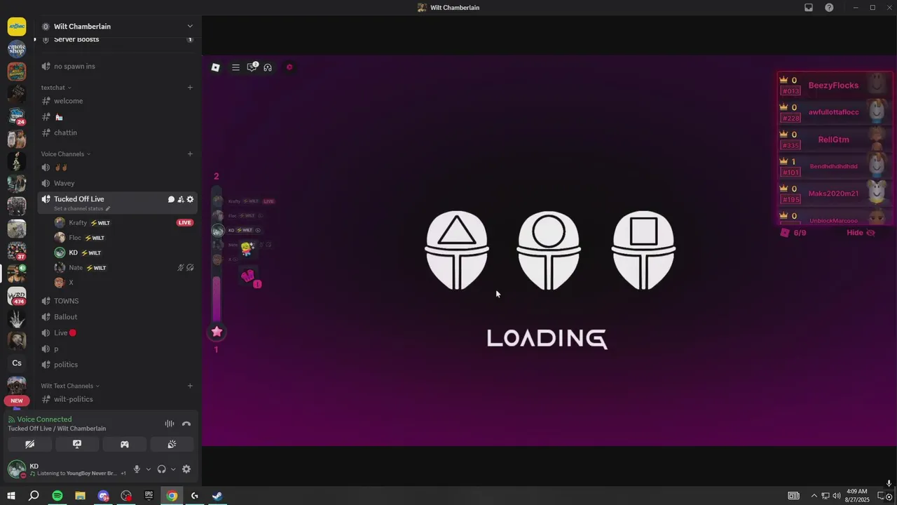Turn on camera in voice panel
This screenshot has height=505, width=897.
point(29,444)
